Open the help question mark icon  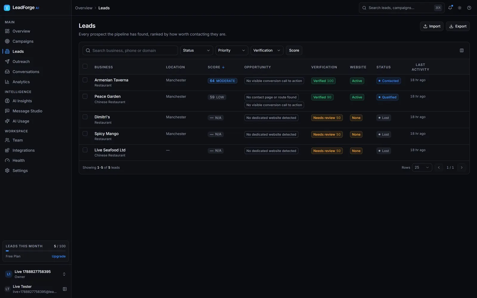[x=469, y=8]
